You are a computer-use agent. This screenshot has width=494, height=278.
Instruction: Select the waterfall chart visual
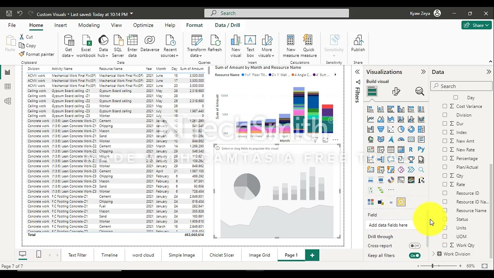[x=371, y=129]
